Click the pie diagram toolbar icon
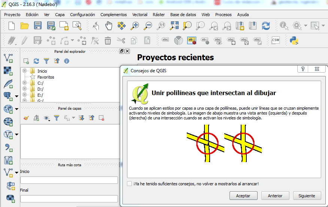The image size is (328, 207). click(179, 40)
